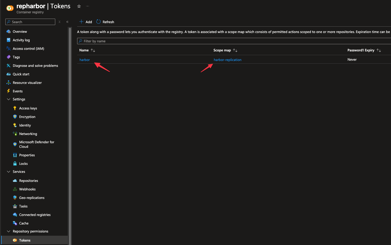
Task: Click the Scope map column header
Action: click(x=222, y=50)
